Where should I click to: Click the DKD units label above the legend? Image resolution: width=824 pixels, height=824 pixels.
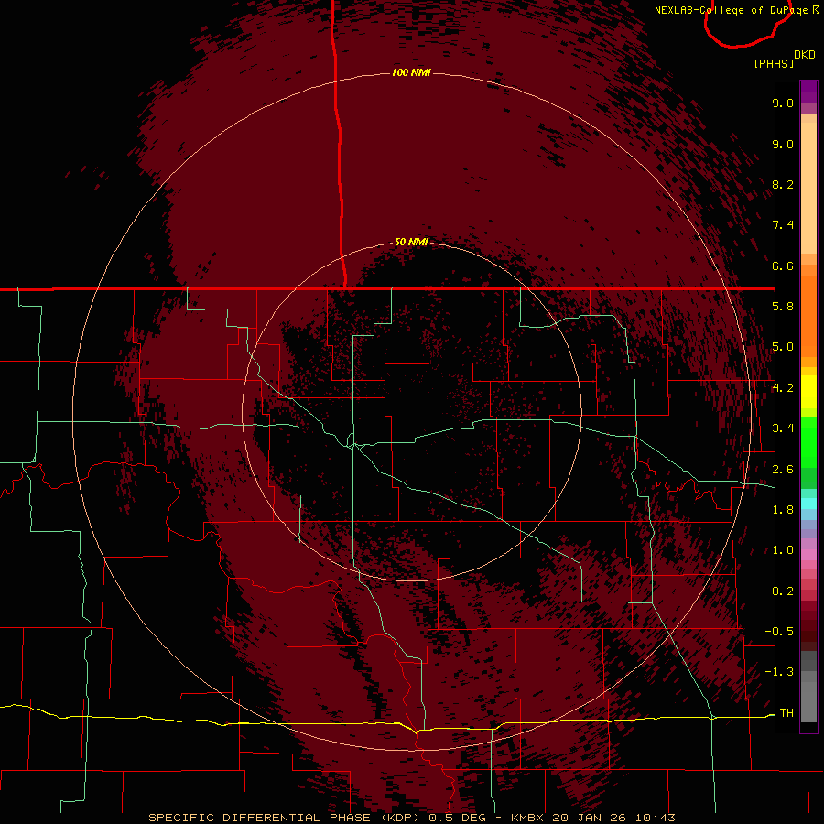pos(805,55)
